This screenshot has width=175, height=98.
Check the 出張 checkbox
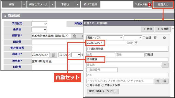pos(144,38)
